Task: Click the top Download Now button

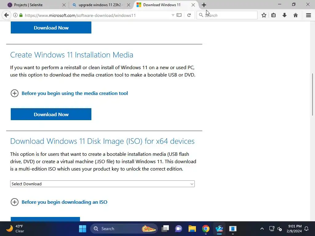Action: point(51,27)
